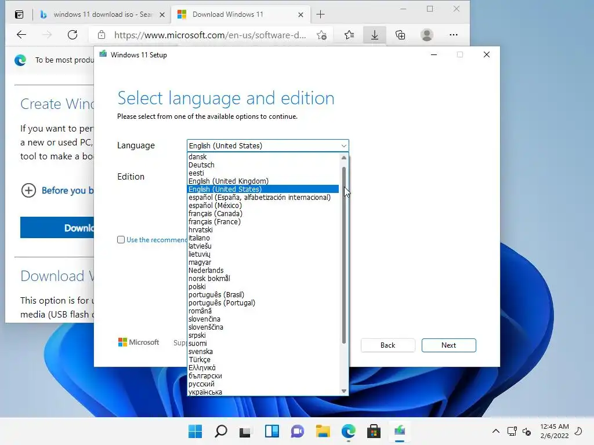The width and height of the screenshot is (594, 445).
Task: Select italiano in the dropdown
Action: pyautogui.click(x=263, y=238)
